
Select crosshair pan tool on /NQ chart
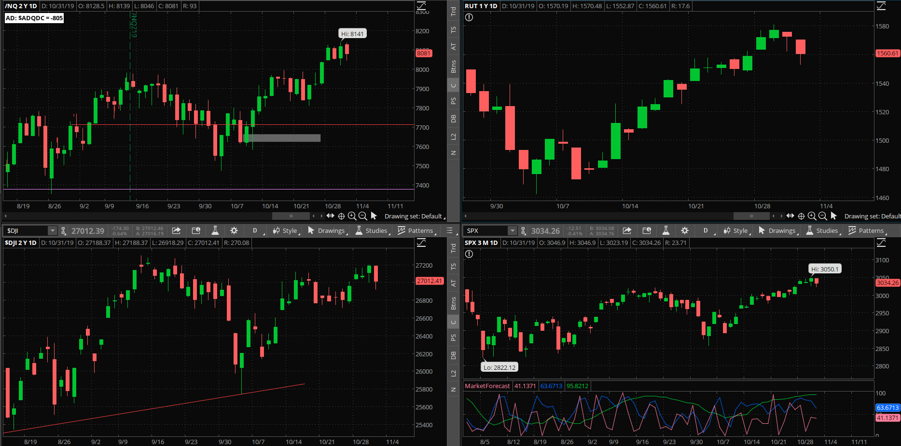pyautogui.click(x=341, y=216)
